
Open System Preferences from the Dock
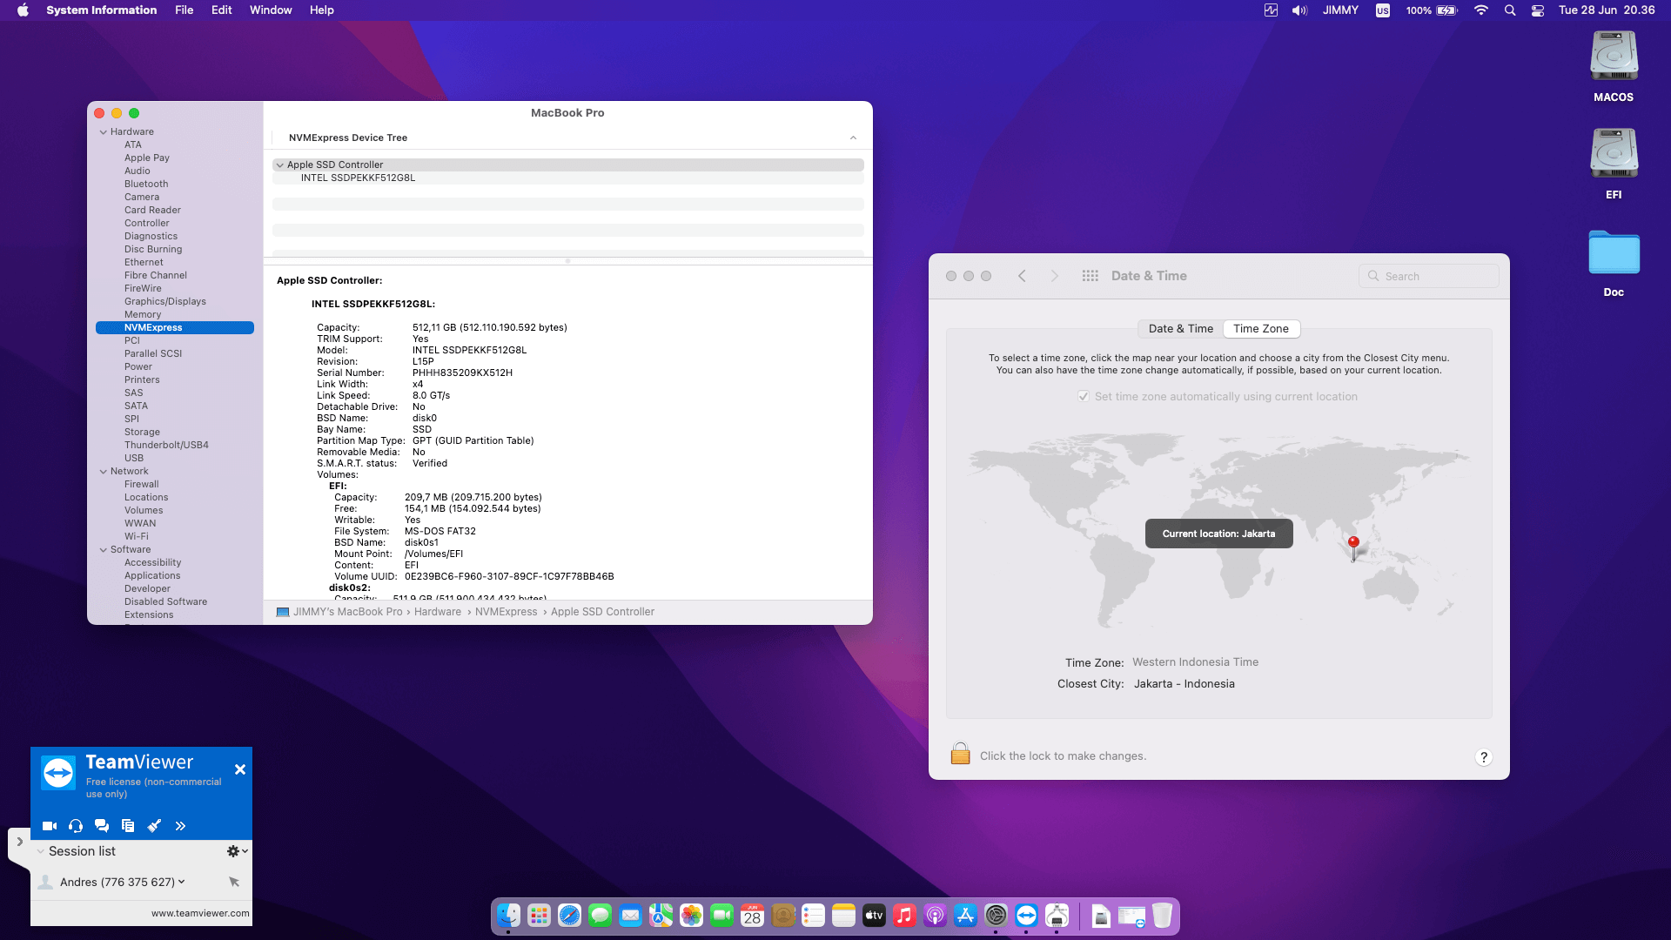[x=996, y=916]
